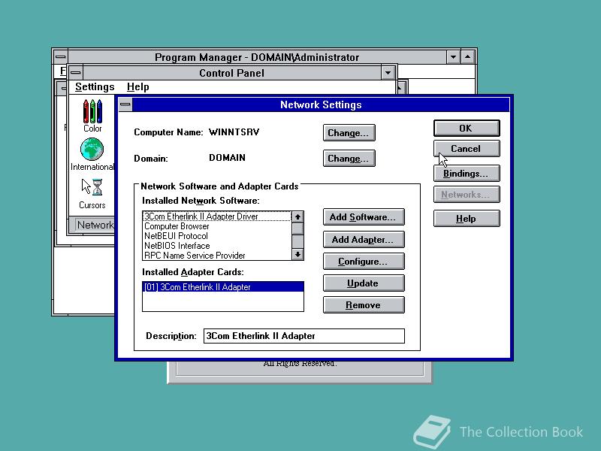Click the down arrow on the software list scrollbar
This screenshot has width=601, height=451.
coord(297,255)
